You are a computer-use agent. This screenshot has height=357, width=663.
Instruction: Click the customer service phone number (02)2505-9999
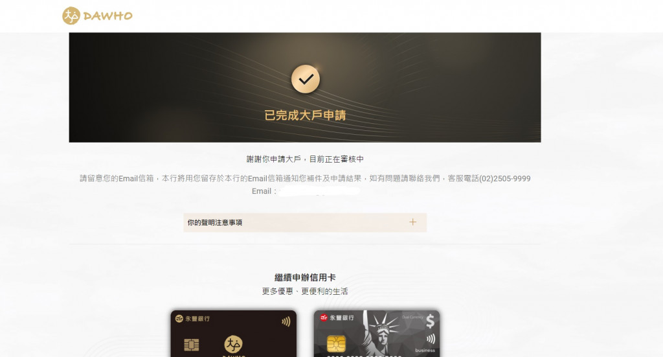pyautogui.click(x=505, y=179)
